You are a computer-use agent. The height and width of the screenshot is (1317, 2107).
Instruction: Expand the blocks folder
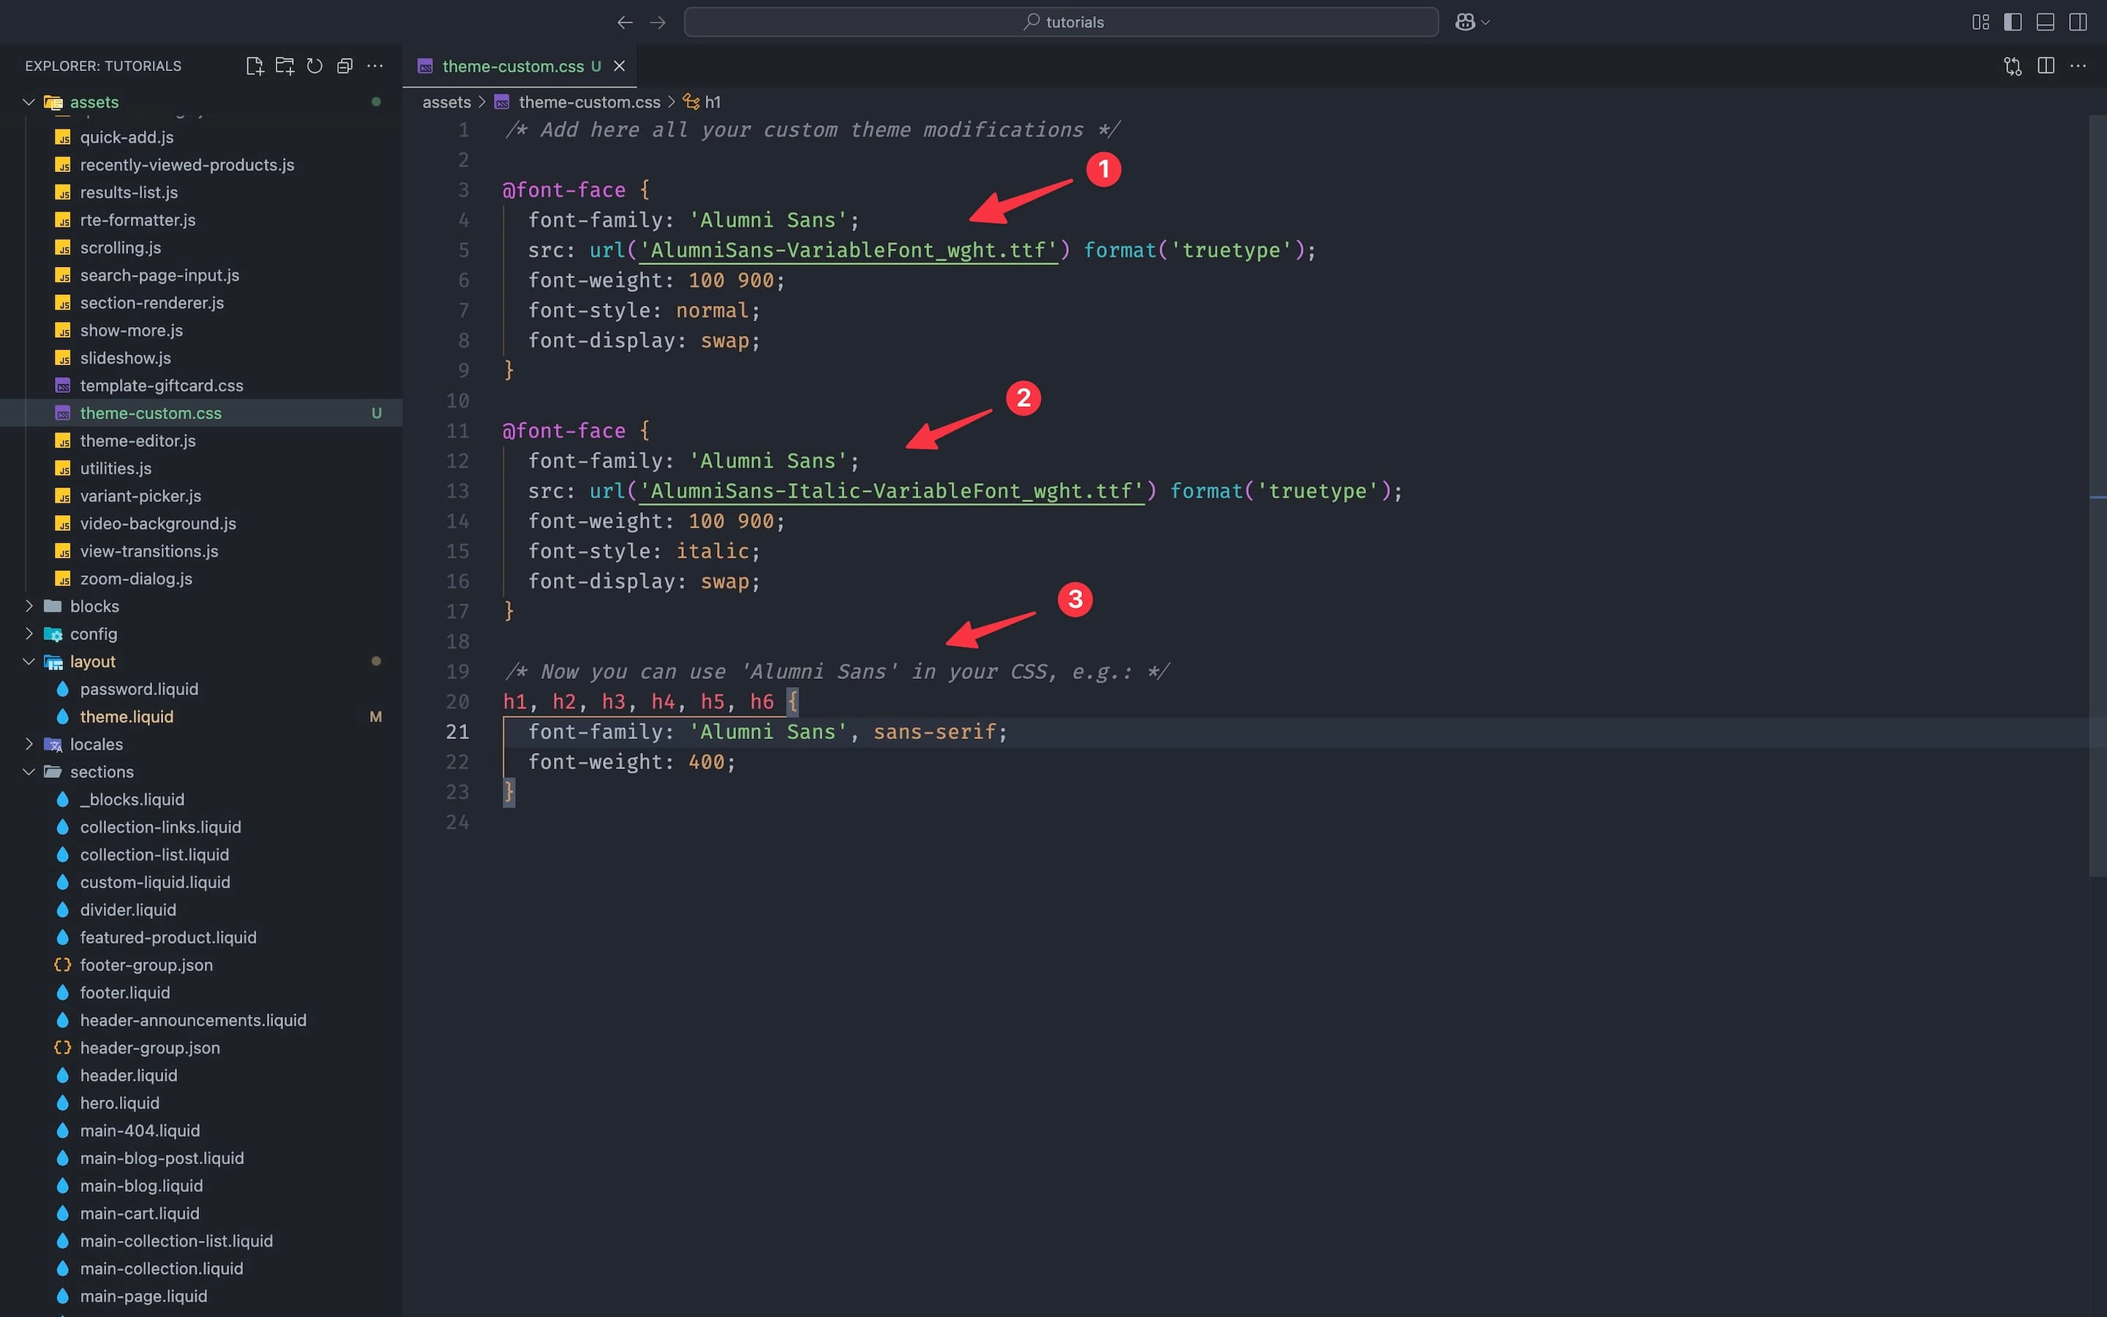tap(29, 607)
